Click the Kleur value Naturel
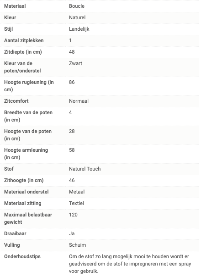This screenshot has height=277, width=201. coord(77,17)
